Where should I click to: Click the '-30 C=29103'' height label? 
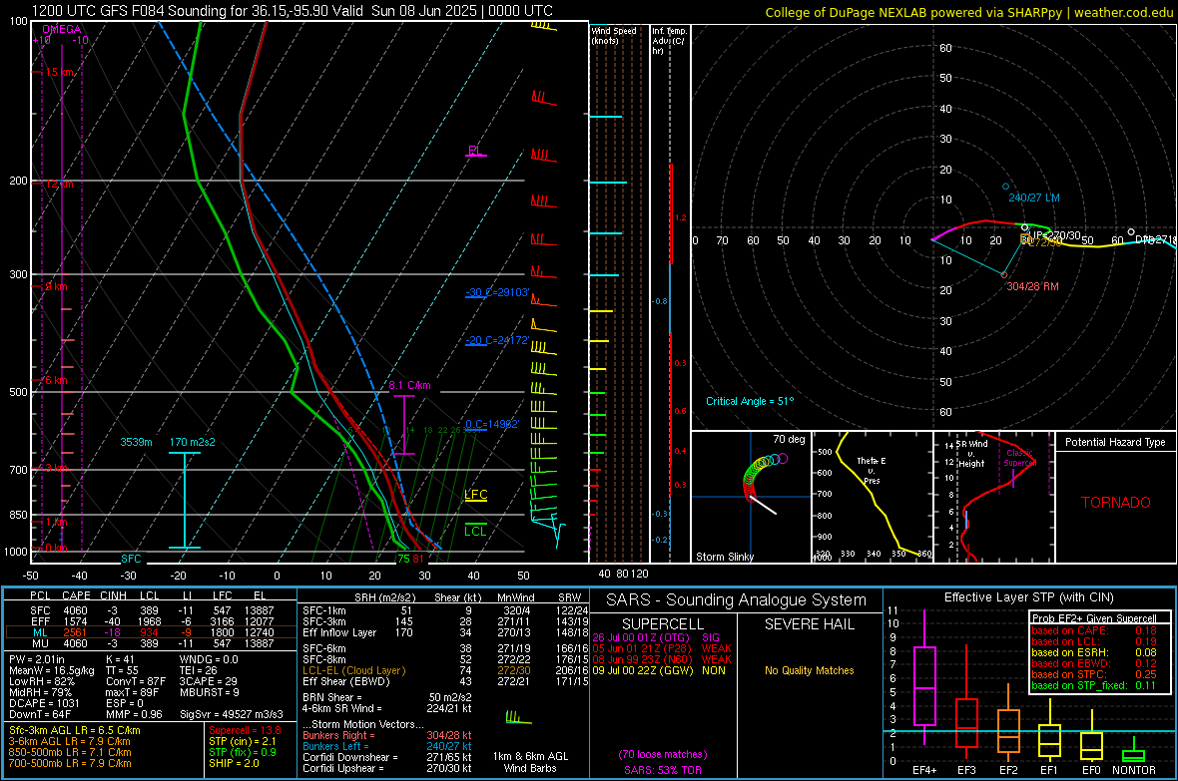click(x=497, y=292)
